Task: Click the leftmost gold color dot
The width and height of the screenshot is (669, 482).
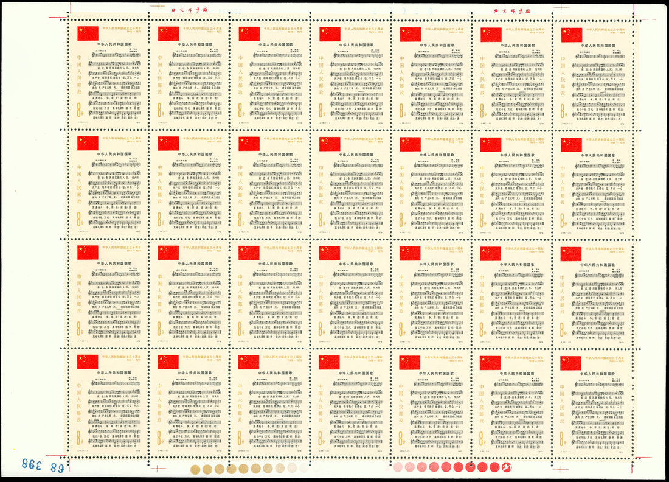Action: pos(196,469)
